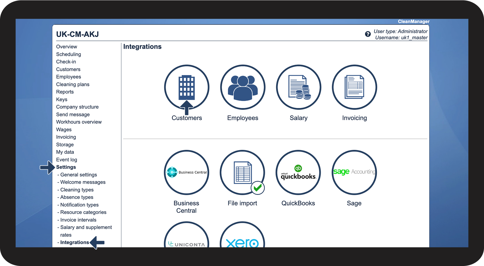Open Overview in the sidebar
The image size is (484, 266).
pyautogui.click(x=67, y=47)
